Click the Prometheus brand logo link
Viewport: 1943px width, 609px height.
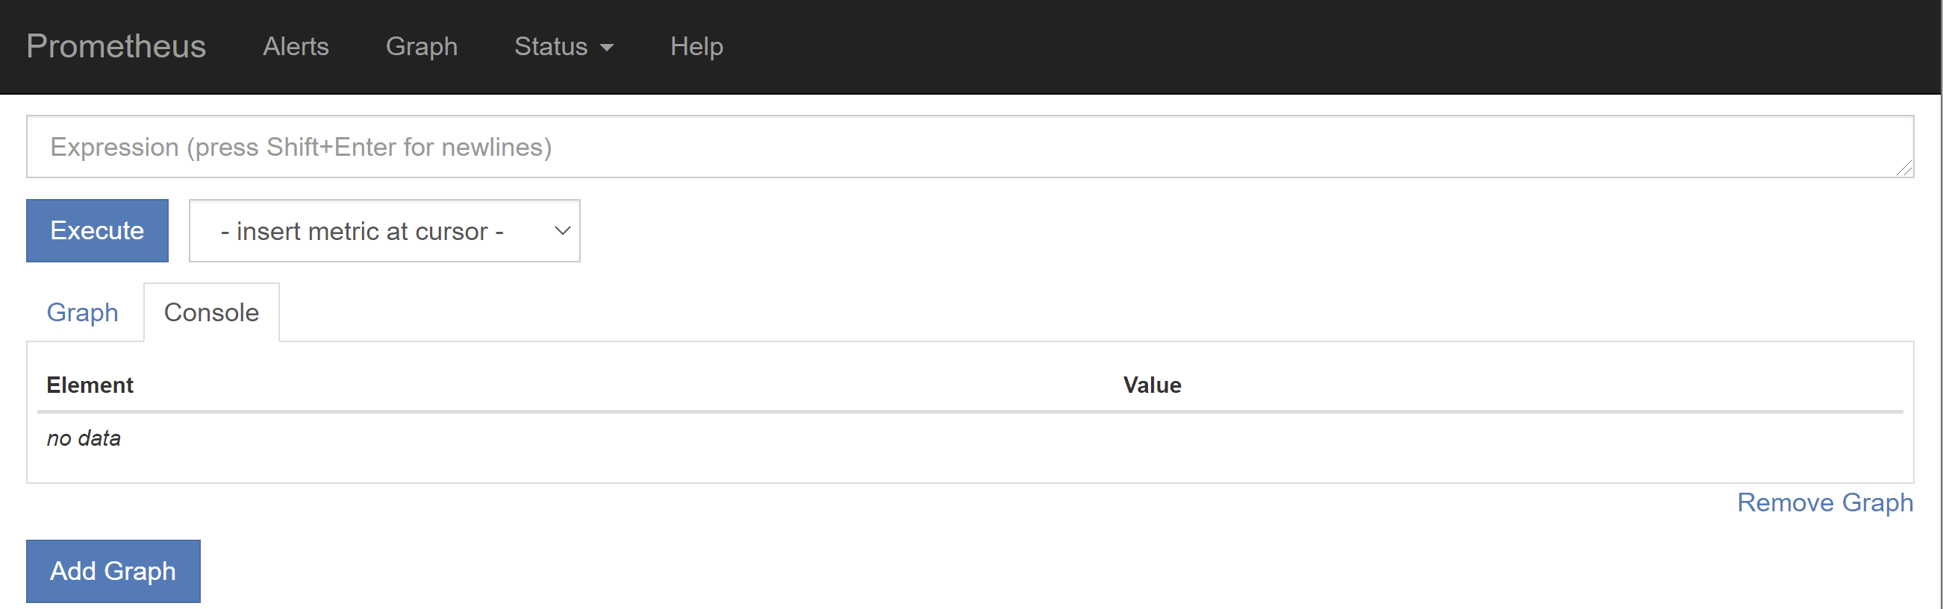pos(116,47)
